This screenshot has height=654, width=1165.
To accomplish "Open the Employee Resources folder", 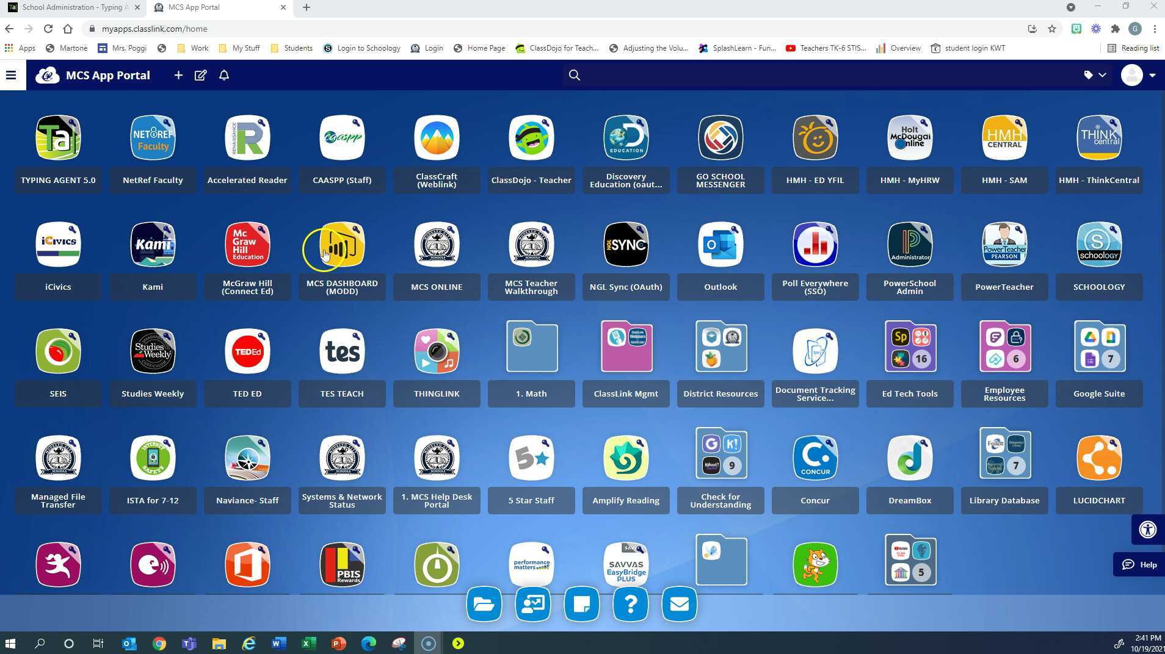I will click(1005, 347).
